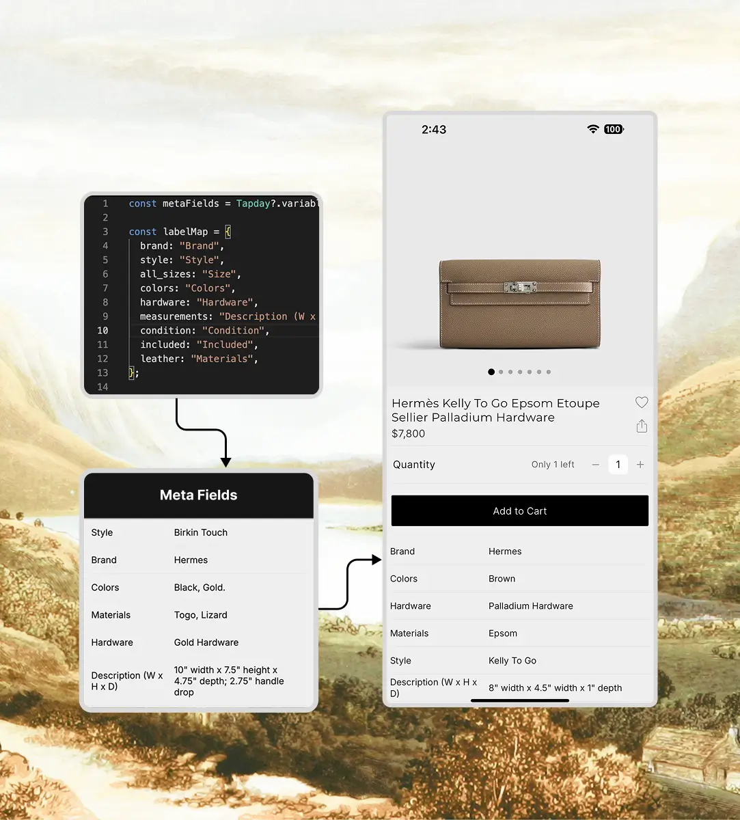Image resolution: width=740 pixels, height=820 pixels.
Task: Click the product title Hermès Kelly To Go
Action: 495,410
